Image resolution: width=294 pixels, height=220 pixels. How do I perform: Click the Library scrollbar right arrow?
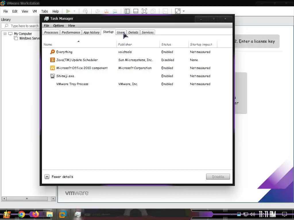pyautogui.click(x=53, y=199)
